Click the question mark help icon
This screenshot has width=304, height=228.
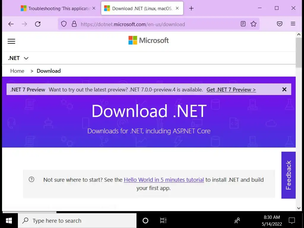(31, 179)
